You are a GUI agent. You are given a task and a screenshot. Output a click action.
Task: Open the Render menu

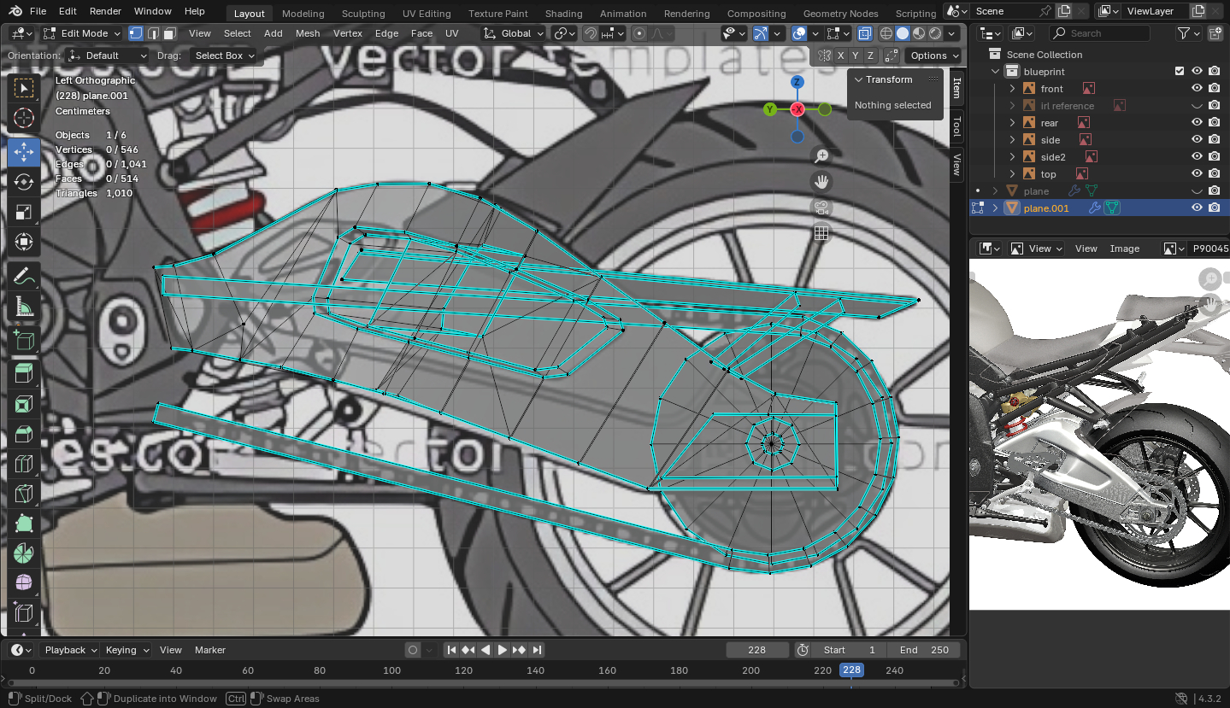105,11
